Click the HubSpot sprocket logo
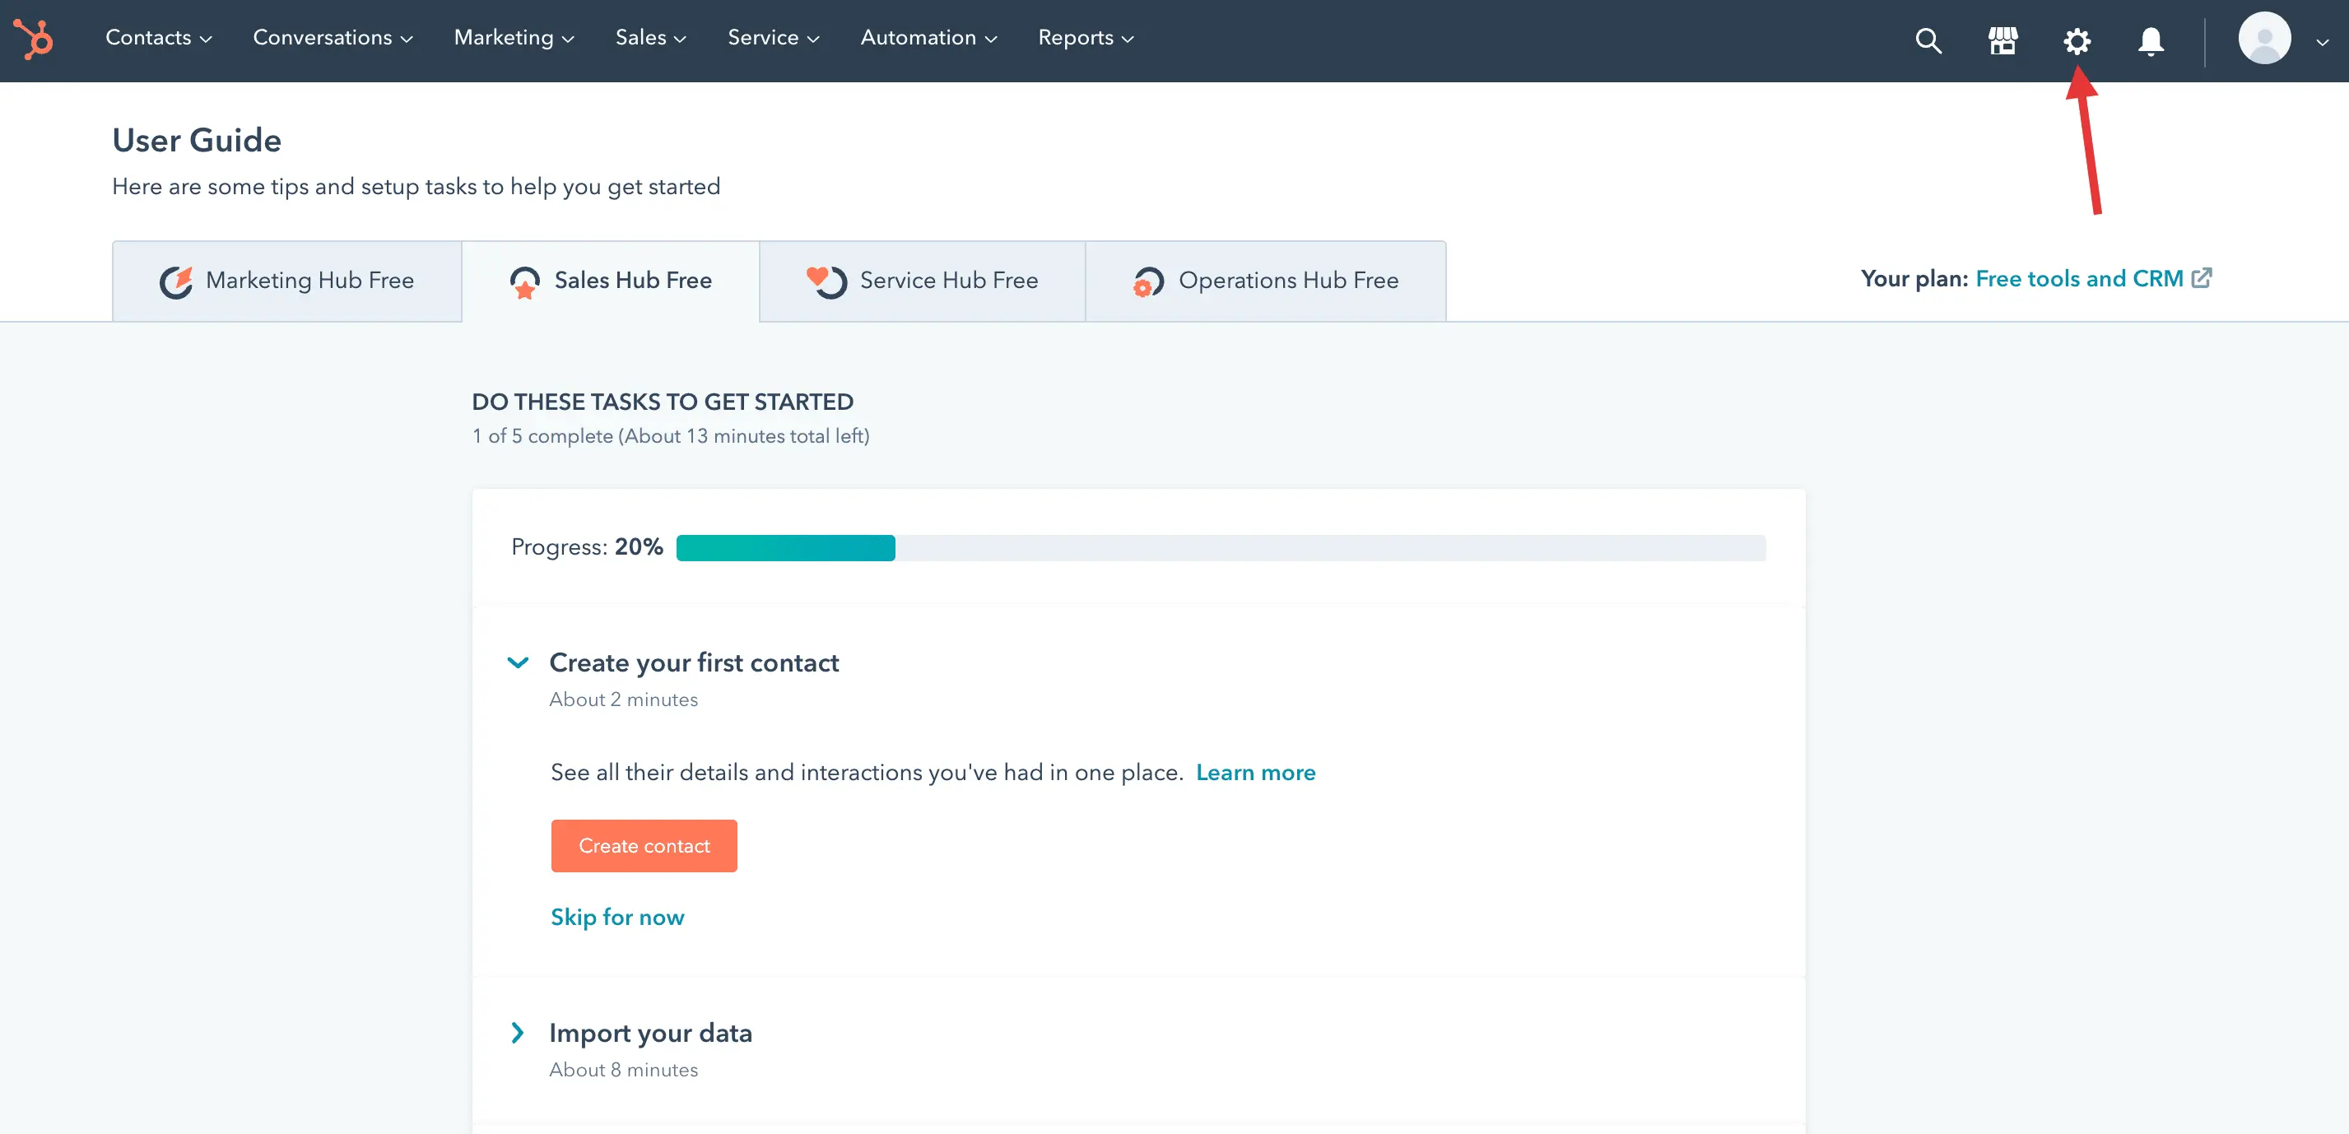2349x1134 pixels. pos(34,40)
